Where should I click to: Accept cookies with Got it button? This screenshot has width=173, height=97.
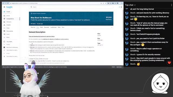tap(113, 67)
